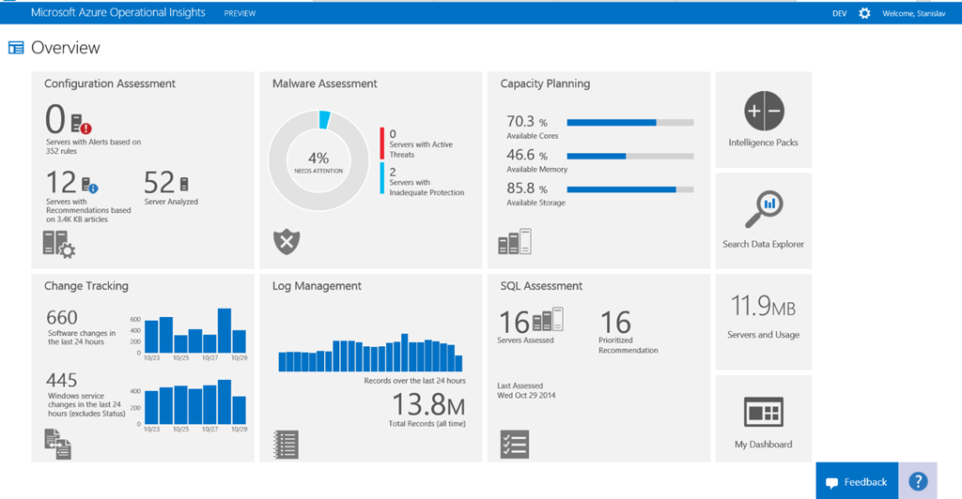Click the Overview heading icon
This screenshot has width=962, height=499.
tap(16, 48)
